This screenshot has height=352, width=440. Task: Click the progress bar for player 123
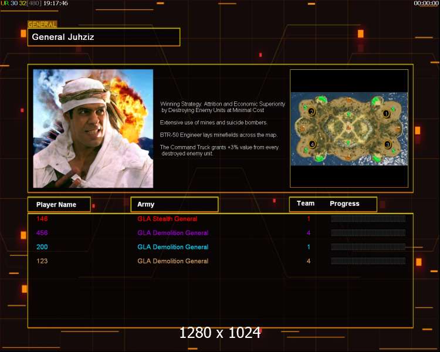[368, 261]
